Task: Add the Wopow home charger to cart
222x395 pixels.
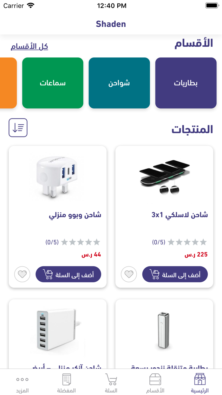Action: pyautogui.click(x=68, y=274)
